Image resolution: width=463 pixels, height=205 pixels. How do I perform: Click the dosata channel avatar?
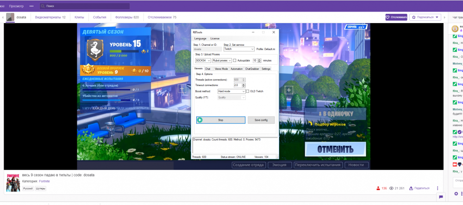10,17
